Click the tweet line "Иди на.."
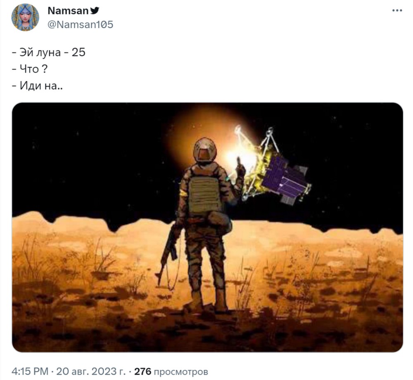 38,85
